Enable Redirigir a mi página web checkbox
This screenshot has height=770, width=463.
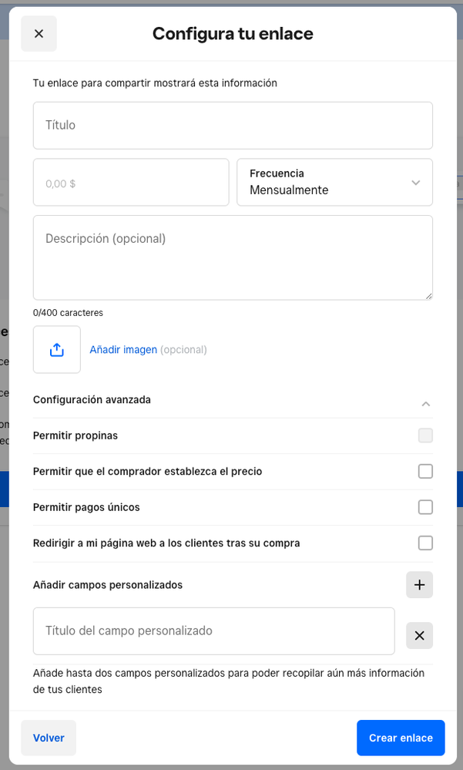click(x=425, y=543)
